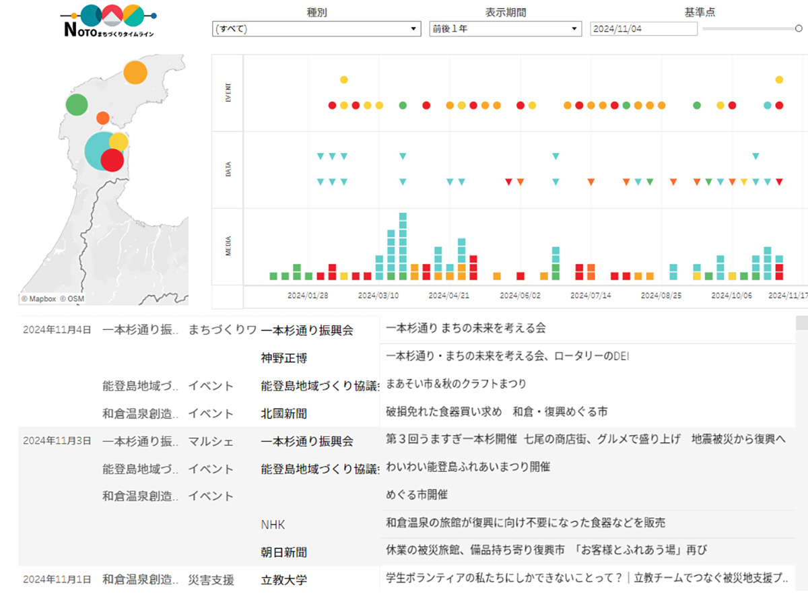Open the 表示期間 dropdown
This screenshot has width=808, height=606.
(505, 29)
